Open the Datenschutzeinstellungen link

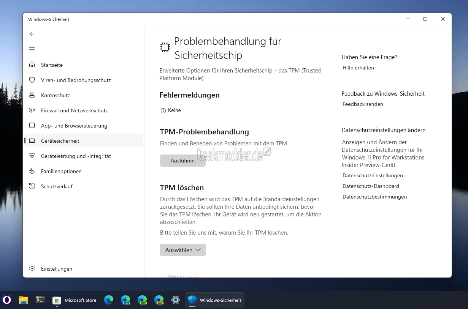click(x=373, y=175)
